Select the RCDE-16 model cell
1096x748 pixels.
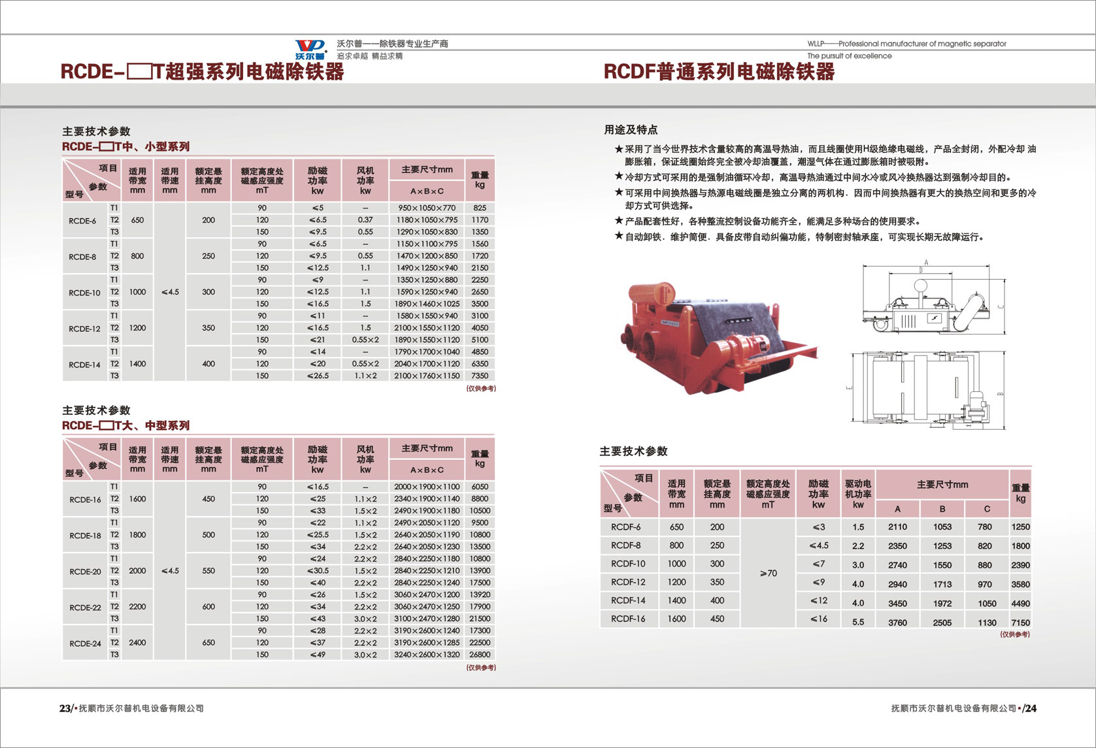85,500
